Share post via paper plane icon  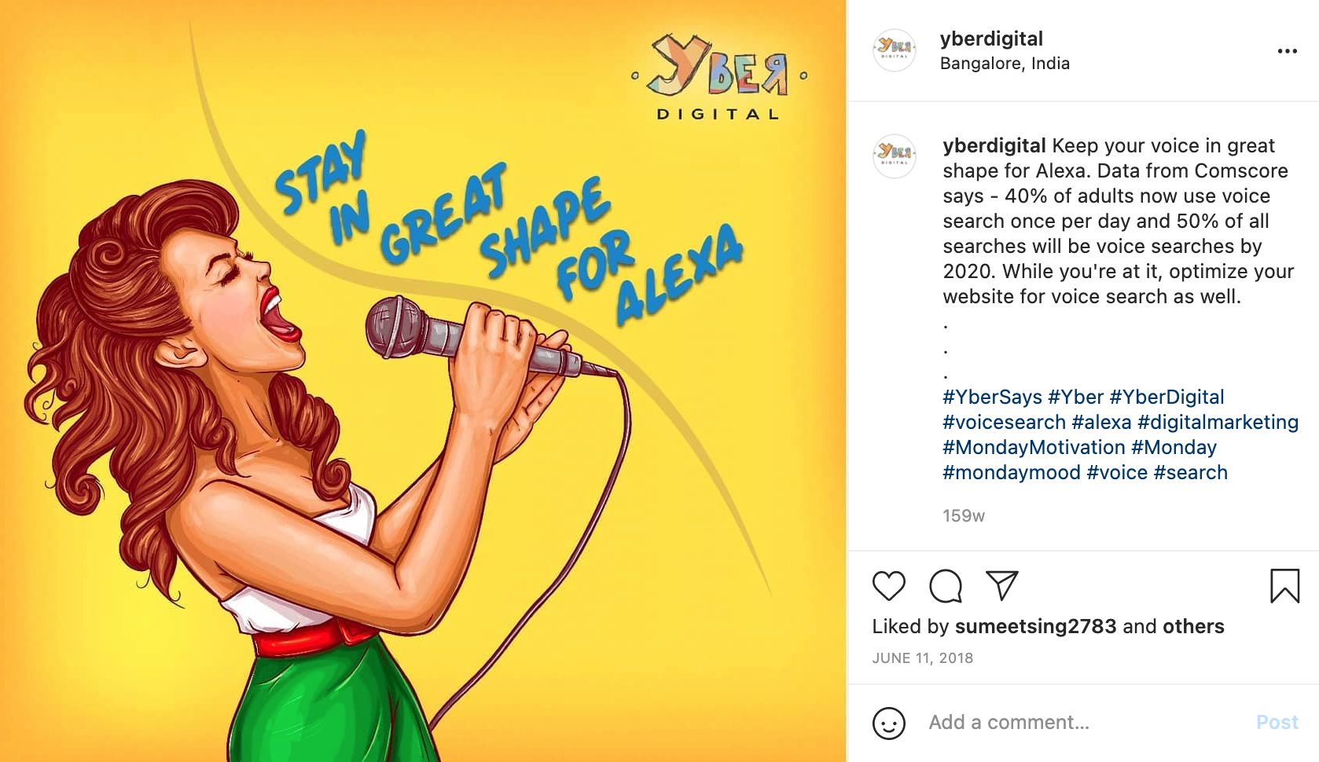coord(1002,585)
